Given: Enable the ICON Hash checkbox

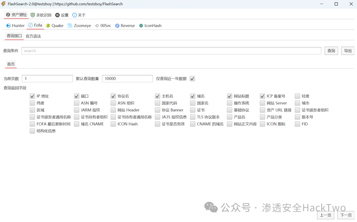Looking at the screenshot, I should point(113,124).
